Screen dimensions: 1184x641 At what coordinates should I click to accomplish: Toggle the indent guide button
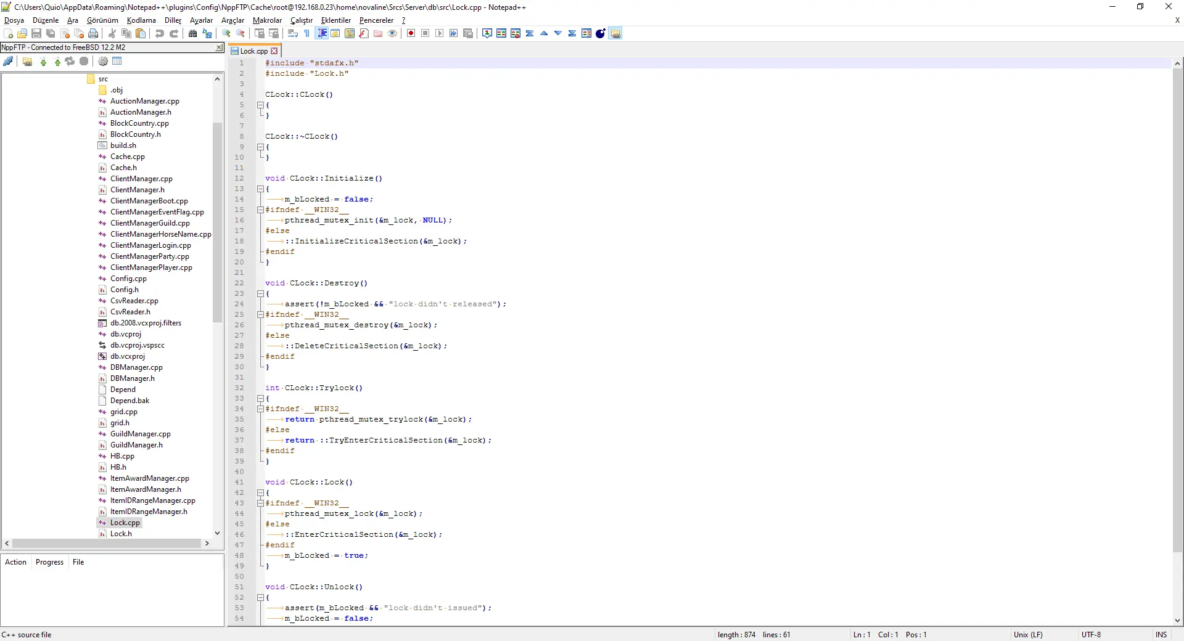click(321, 33)
